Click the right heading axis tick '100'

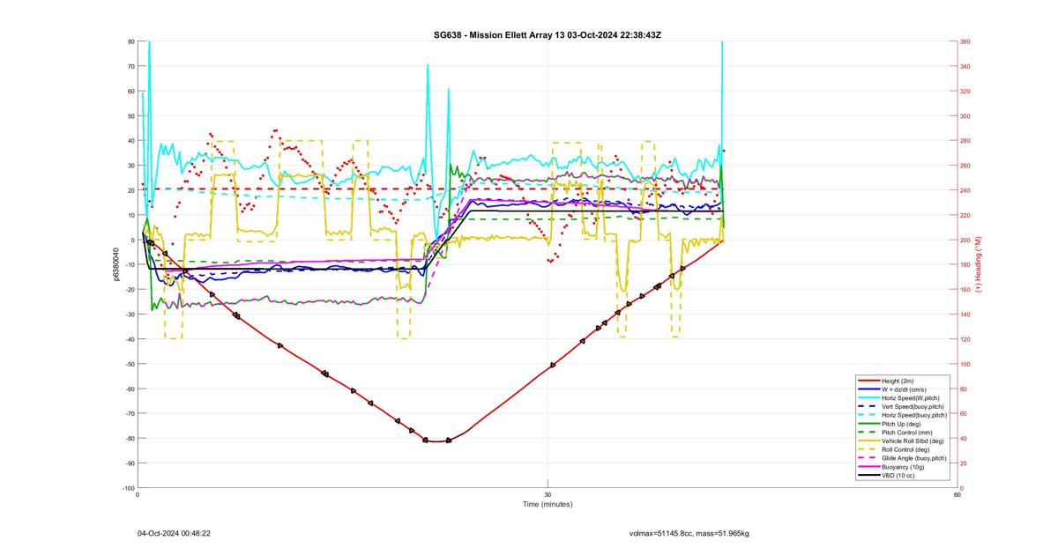(965, 364)
